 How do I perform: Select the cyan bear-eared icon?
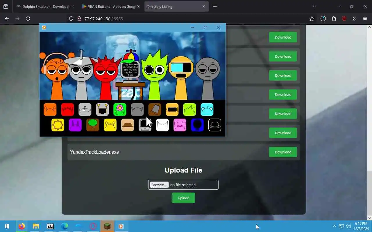207,110
